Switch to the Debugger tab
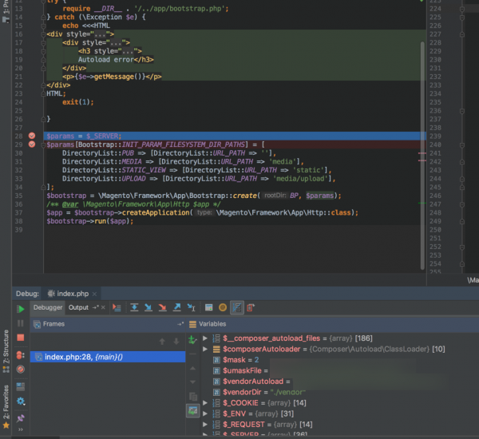The height and width of the screenshot is (439, 479). click(48, 307)
